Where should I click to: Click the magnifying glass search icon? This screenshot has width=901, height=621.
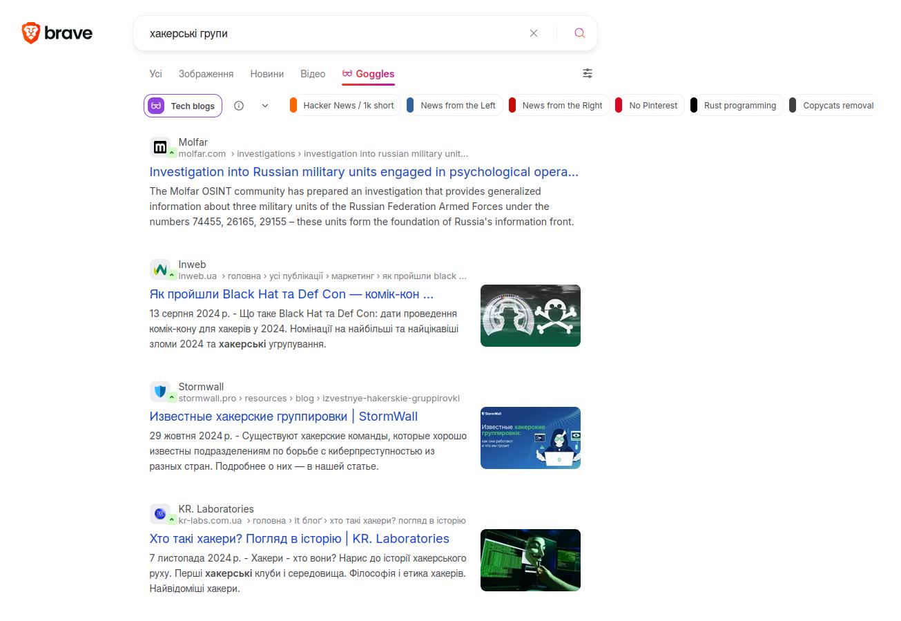(579, 33)
